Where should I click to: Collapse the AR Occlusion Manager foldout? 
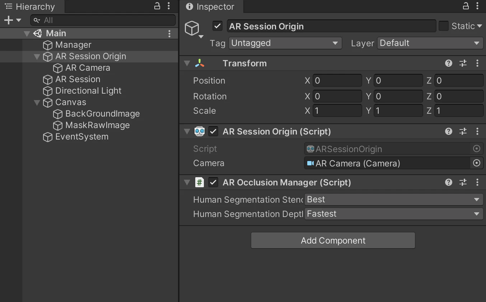tap(187, 183)
